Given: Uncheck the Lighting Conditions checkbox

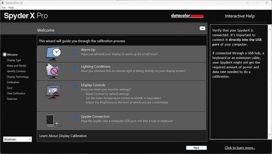Looking at the screenshot, I should pyautogui.click(x=75, y=68).
